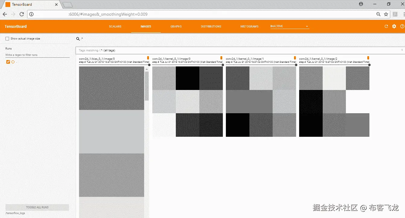Viewport: 405px width, 218px height.
Task: Select the IMAGES tab
Action: [x=146, y=27]
